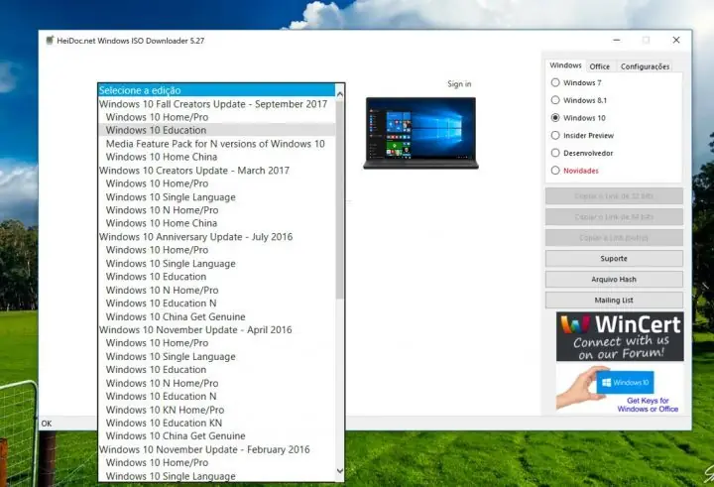Pick 'Windows 10 Creators Update - March 2017'
714x487 pixels.
coord(217,171)
